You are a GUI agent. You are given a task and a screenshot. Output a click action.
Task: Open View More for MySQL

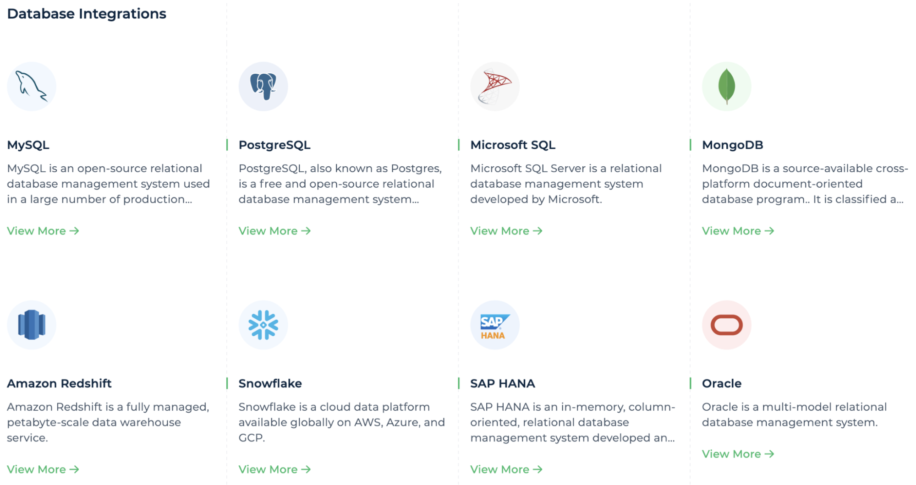point(42,231)
